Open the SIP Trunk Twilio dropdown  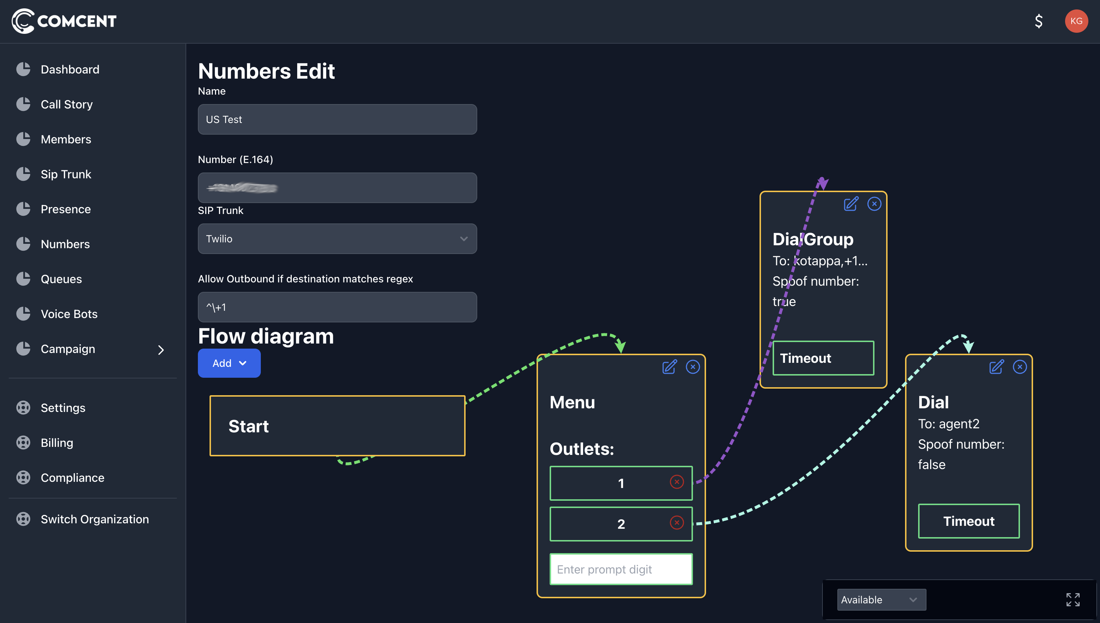[x=338, y=239]
